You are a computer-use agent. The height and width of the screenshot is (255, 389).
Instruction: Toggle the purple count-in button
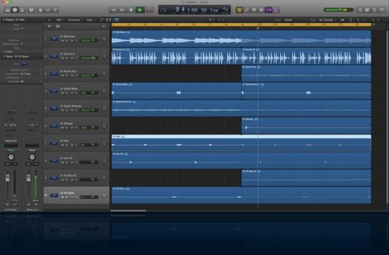[268, 10]
